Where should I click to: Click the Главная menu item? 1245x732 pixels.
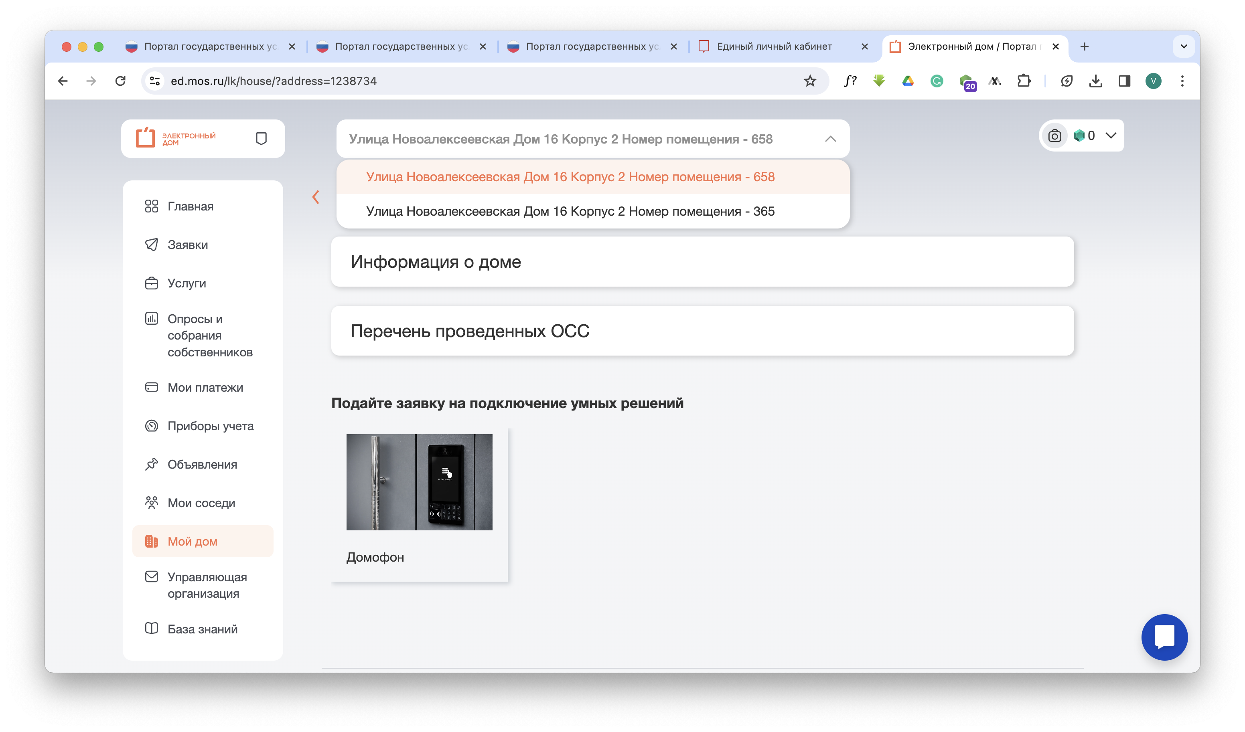coord(190,206)
